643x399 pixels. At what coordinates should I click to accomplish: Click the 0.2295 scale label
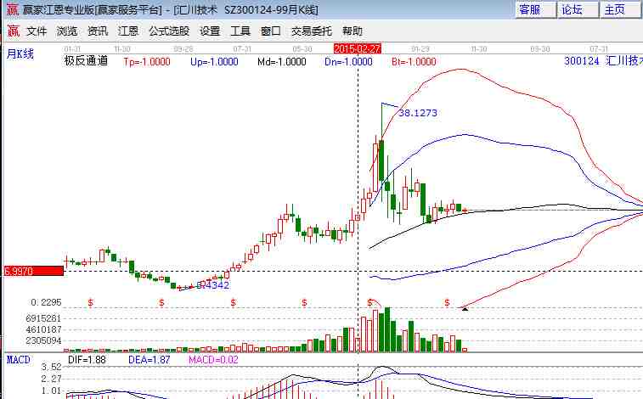click(x=46, y=302)
